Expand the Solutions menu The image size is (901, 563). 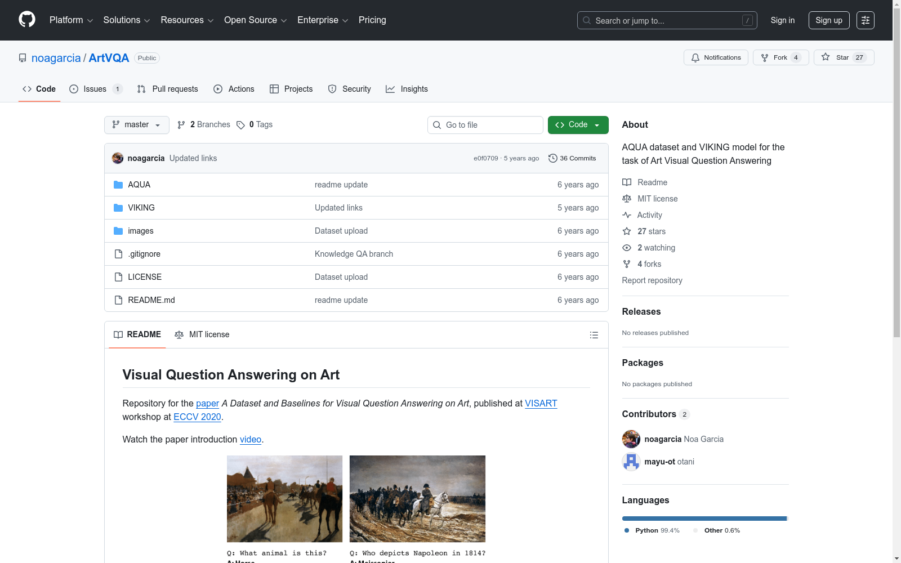(x=127, y=20)
